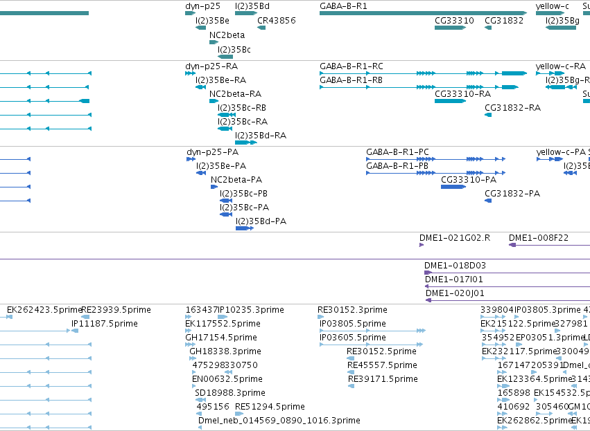The width and height of the screenshot is (590, 431).
Task: Select the l(2)35Bc gene
Action: [x=225, y=57]
